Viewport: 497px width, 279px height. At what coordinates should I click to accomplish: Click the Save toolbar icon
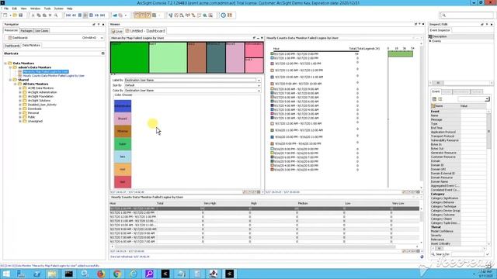click(21, 15)
